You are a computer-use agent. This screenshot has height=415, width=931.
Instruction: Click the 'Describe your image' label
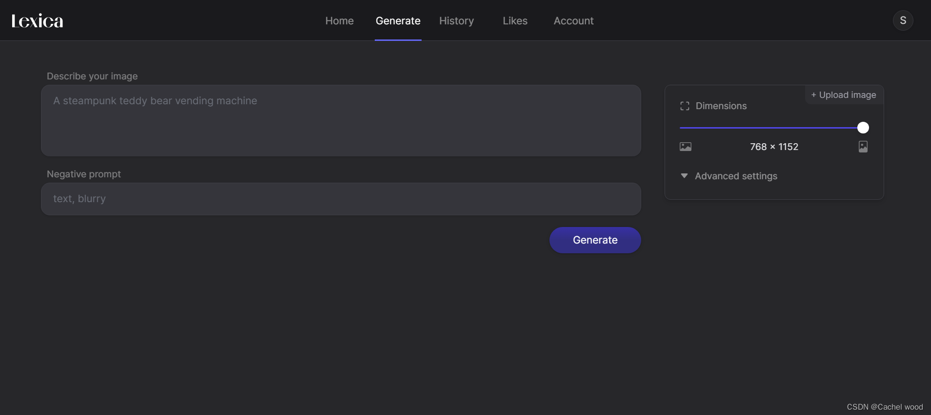click(x=92, y=76)
